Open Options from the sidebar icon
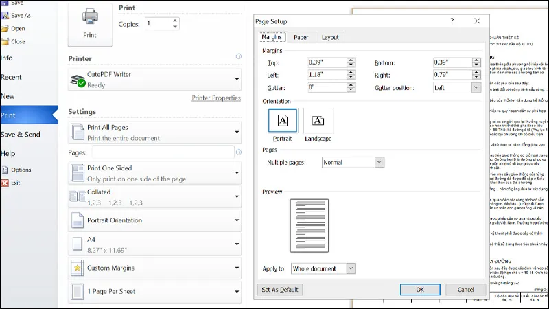This screenshot has width=549, height=309. [x=5, y=170]
